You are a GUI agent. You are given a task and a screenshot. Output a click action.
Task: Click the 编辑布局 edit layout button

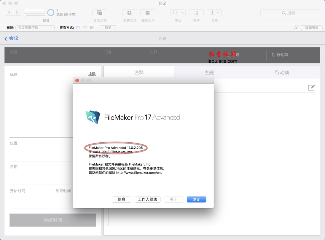pyautogui.click(x=312, y=28)
